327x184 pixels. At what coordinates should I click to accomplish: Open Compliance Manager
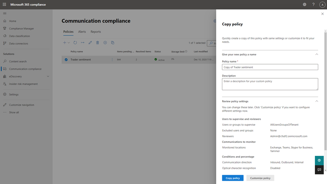point(21,28)
